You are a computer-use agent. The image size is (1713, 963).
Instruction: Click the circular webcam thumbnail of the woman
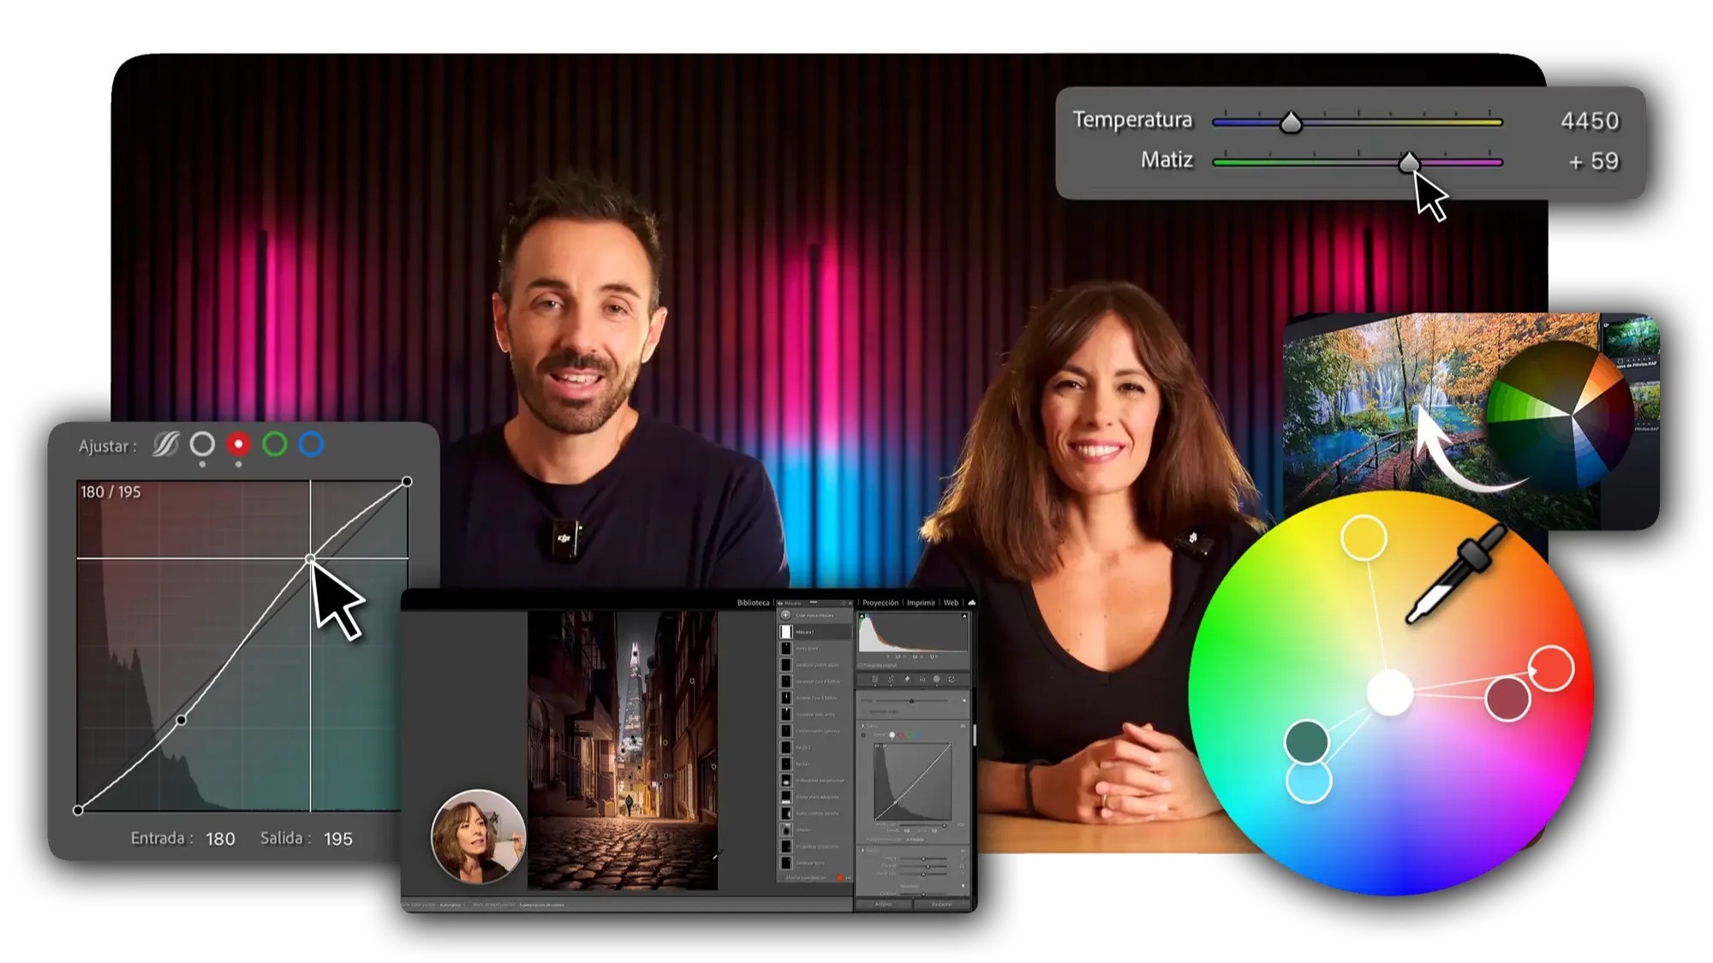(478, 836)
